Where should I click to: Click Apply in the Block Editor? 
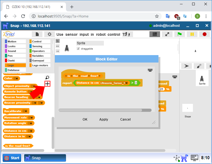pyautogui.click(x=104, y=119)
